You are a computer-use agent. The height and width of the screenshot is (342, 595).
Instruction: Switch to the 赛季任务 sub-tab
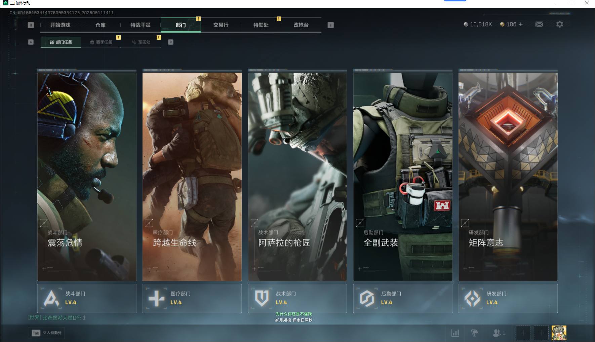[101, 42]
